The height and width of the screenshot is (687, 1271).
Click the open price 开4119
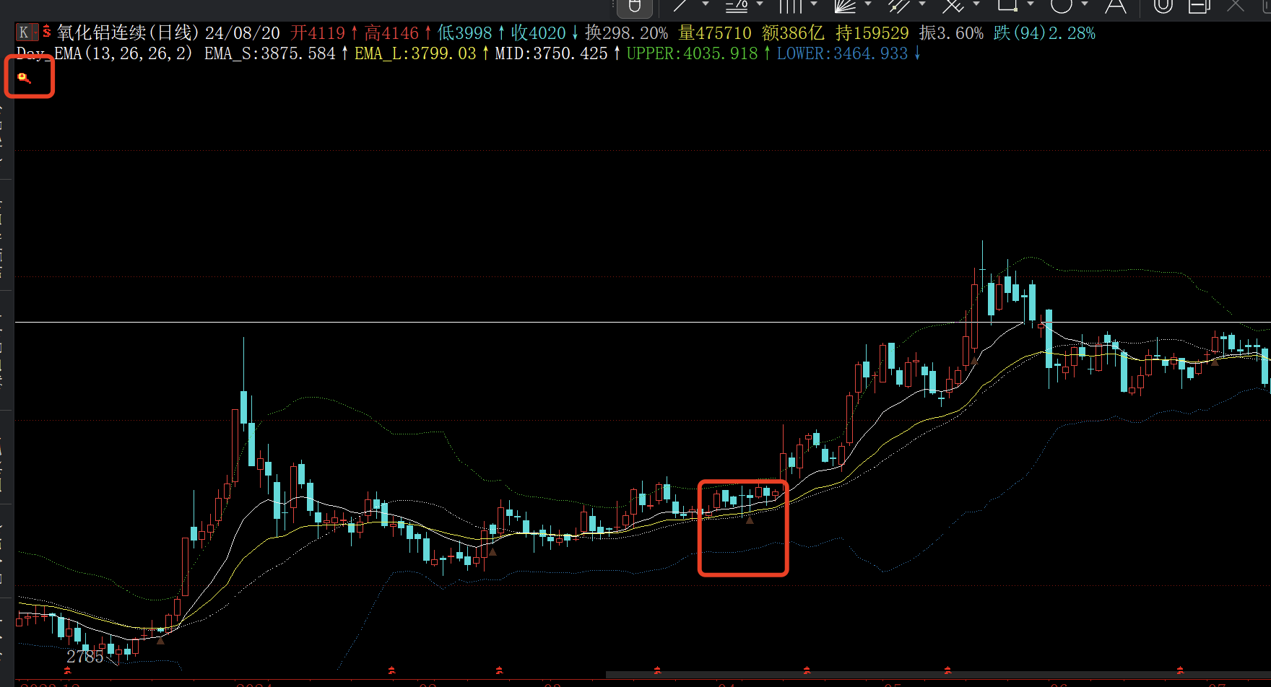[318, 33]
